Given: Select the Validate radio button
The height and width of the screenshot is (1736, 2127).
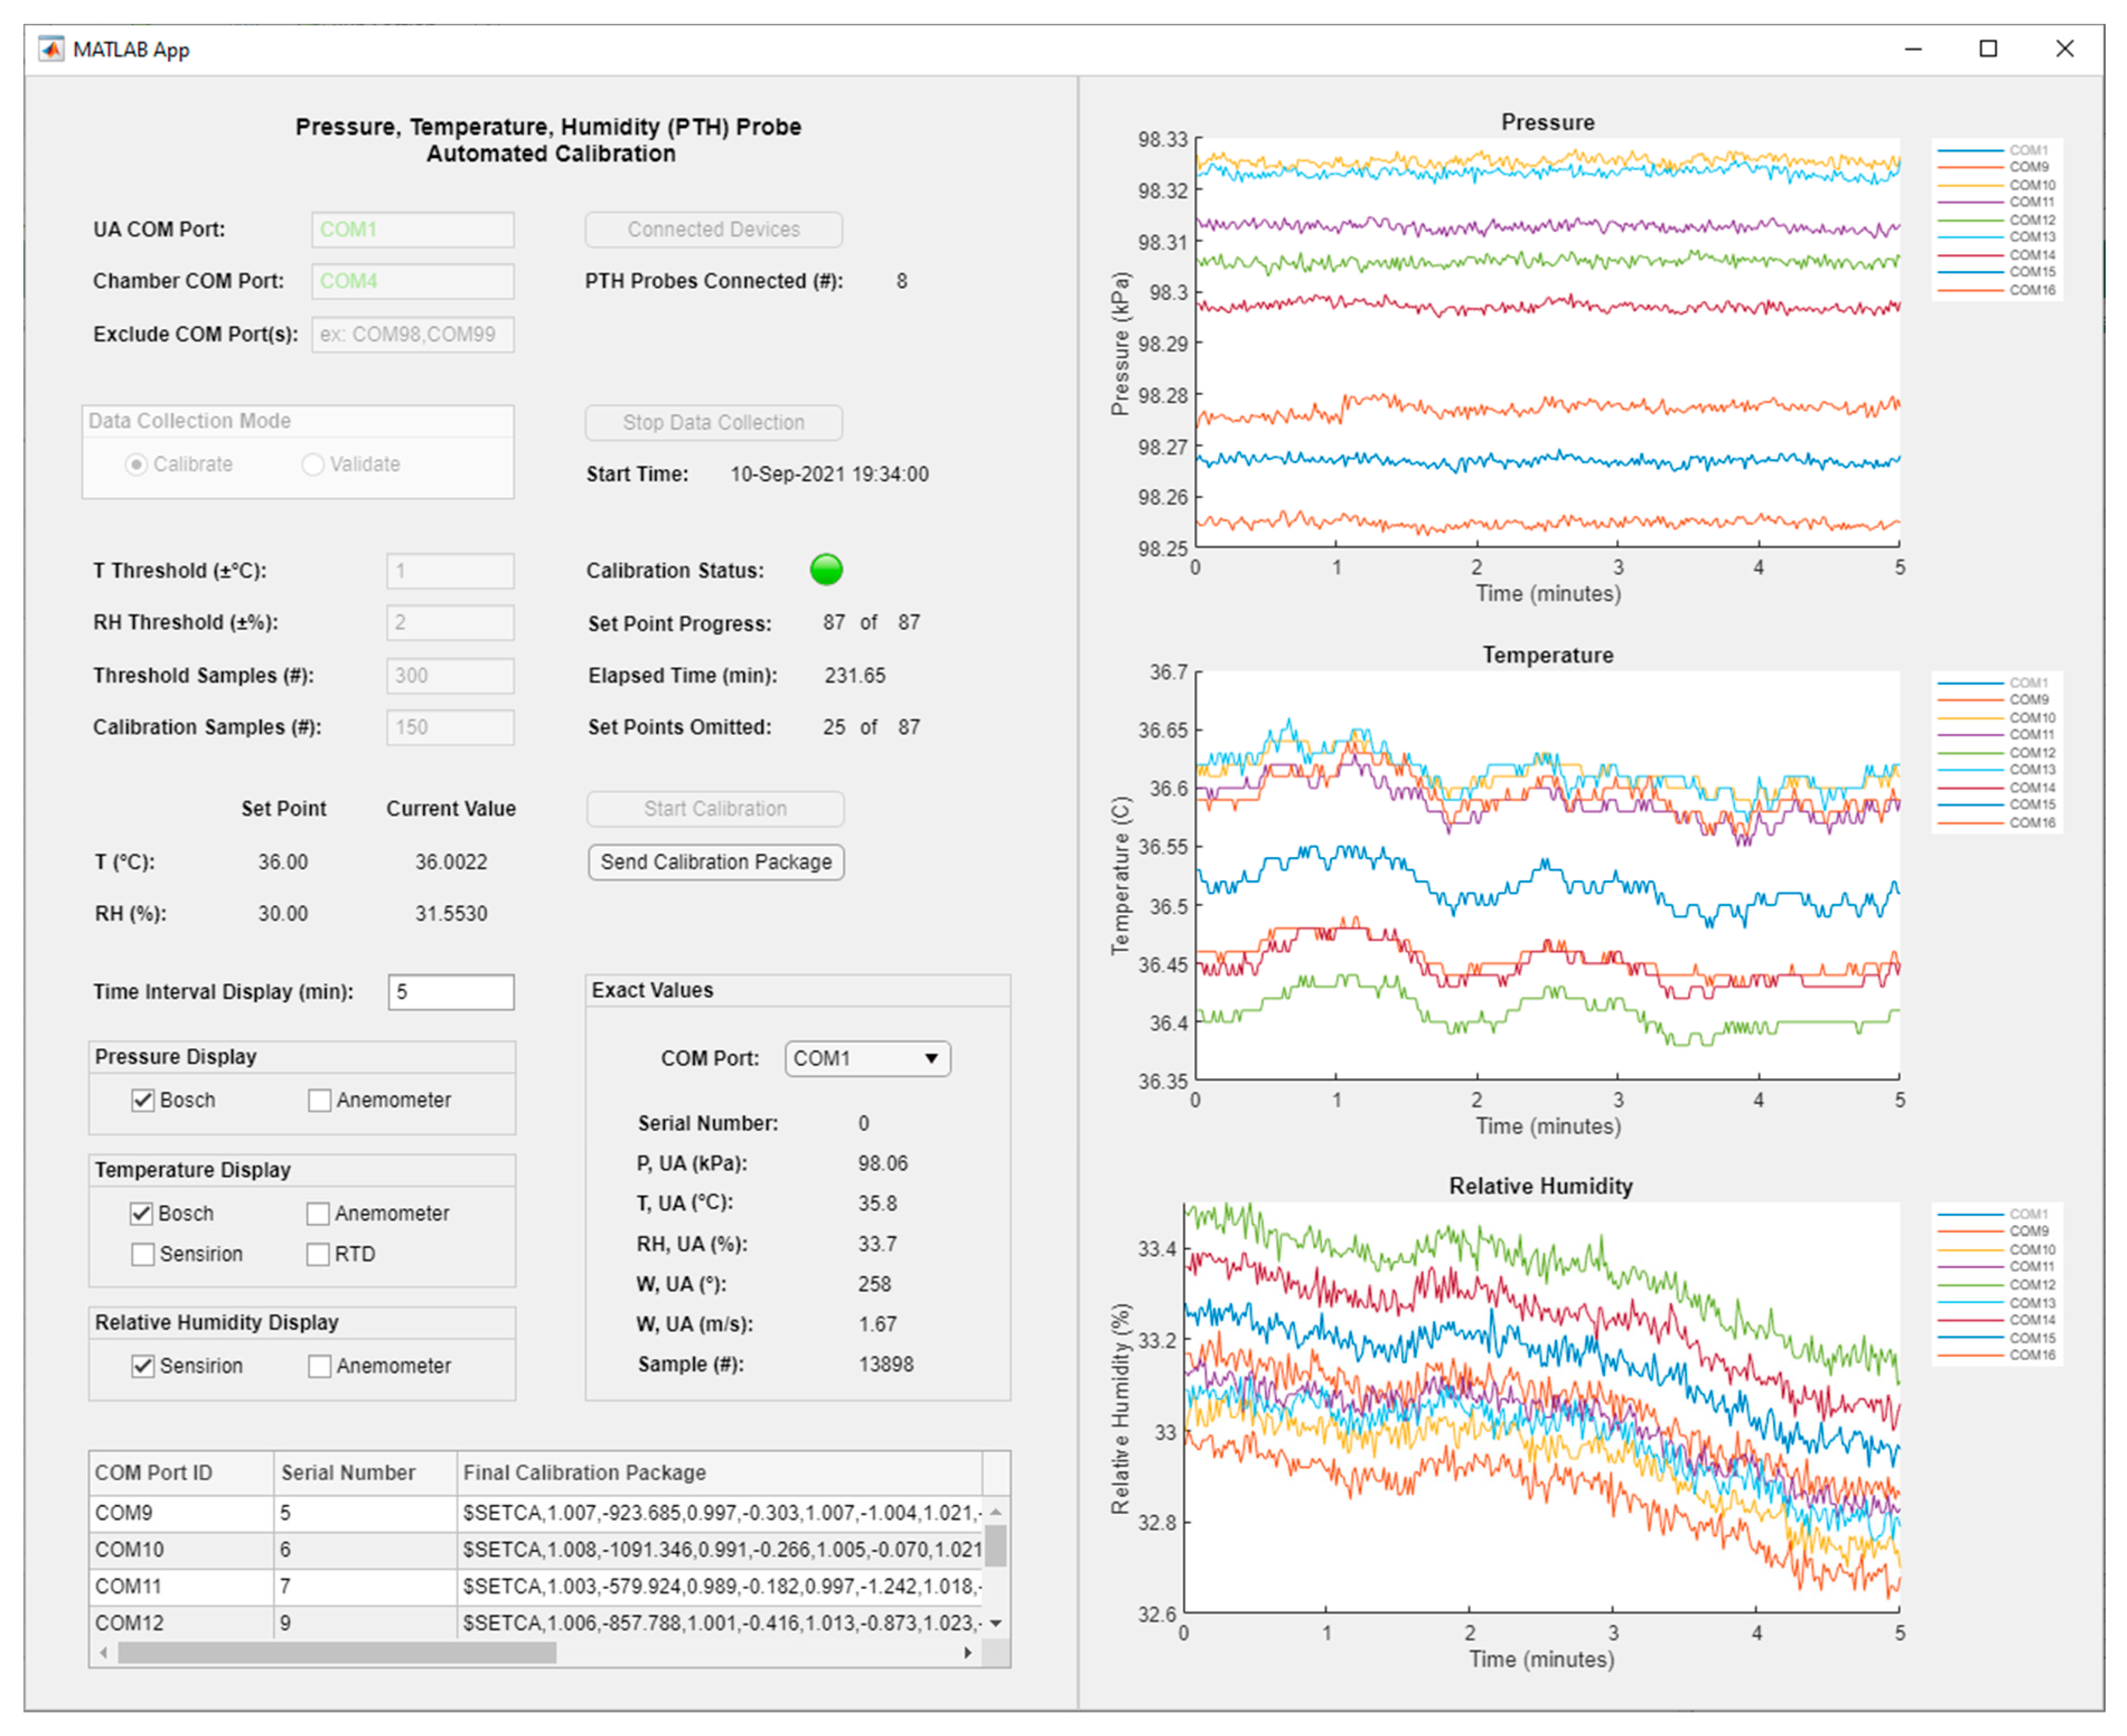Looking at the screenshot, I should coord(313,464).
